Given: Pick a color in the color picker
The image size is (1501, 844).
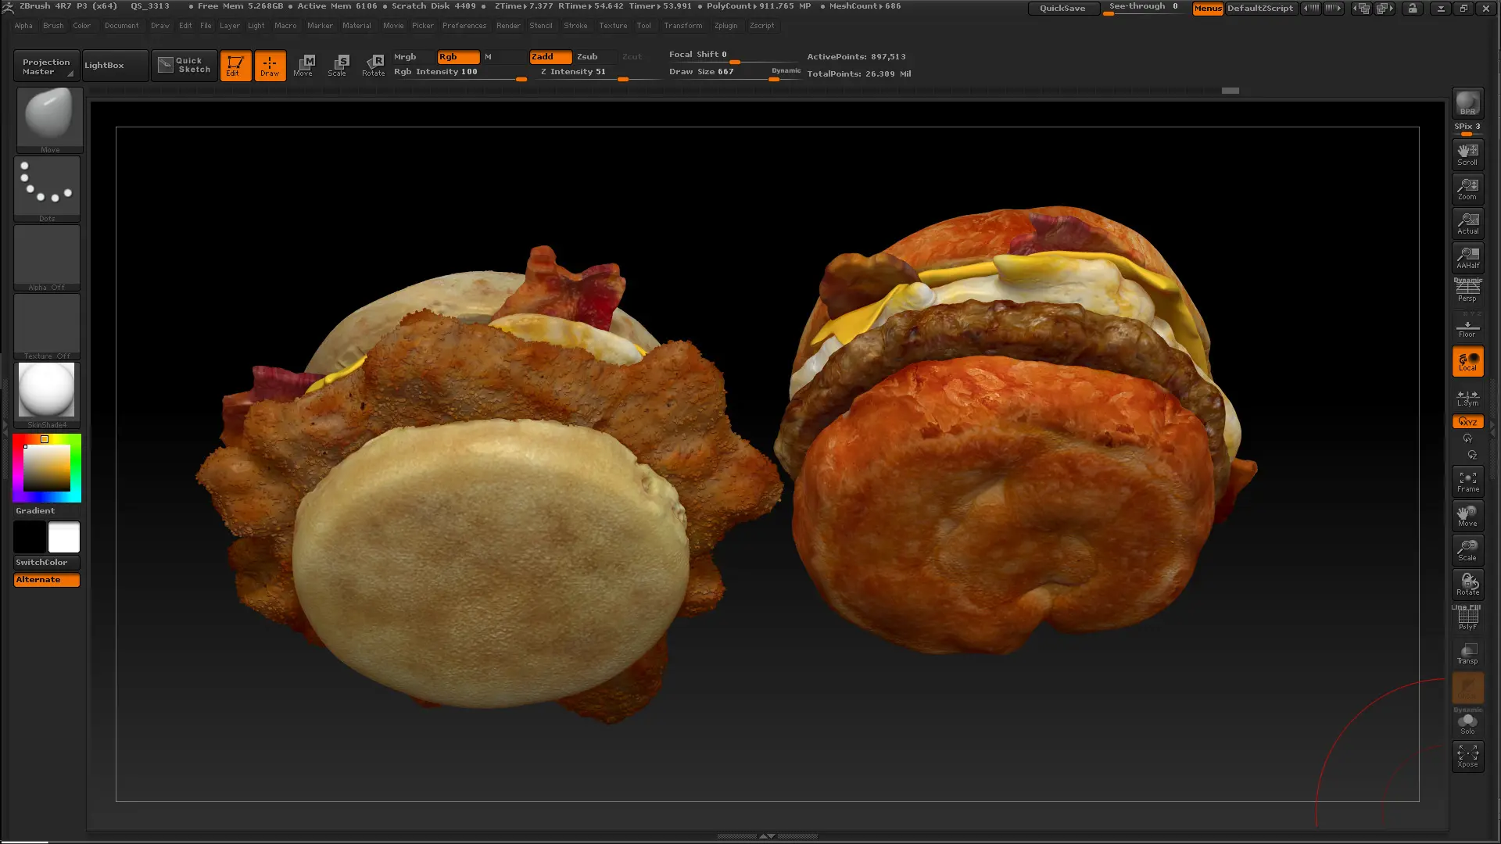Looking at the screenshot, I should pos(47,468).
